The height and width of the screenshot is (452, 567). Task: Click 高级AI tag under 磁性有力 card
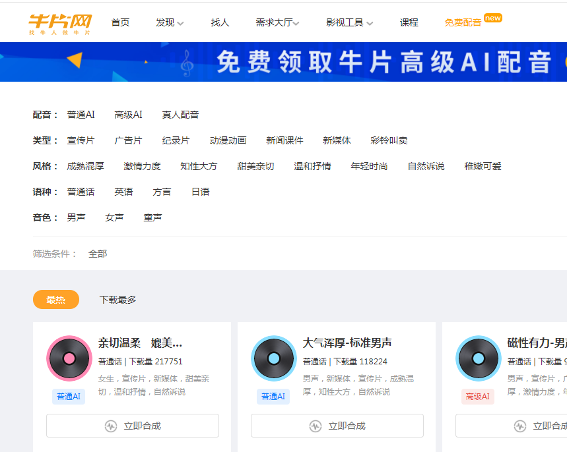click(478, 397)
